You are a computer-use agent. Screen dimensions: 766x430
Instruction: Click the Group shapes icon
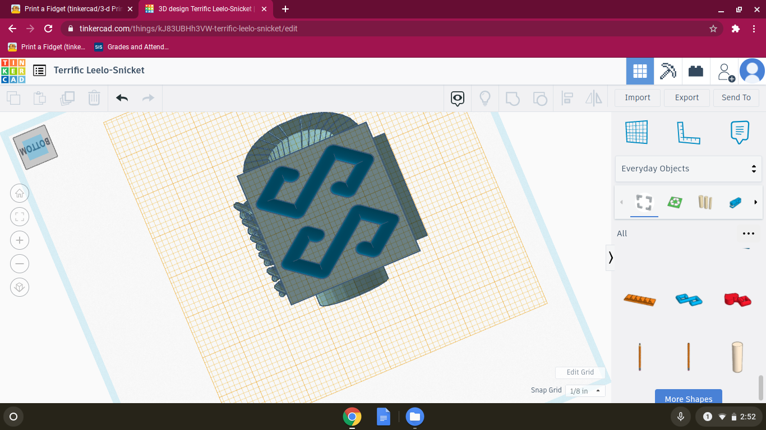(x=513, y=98)
